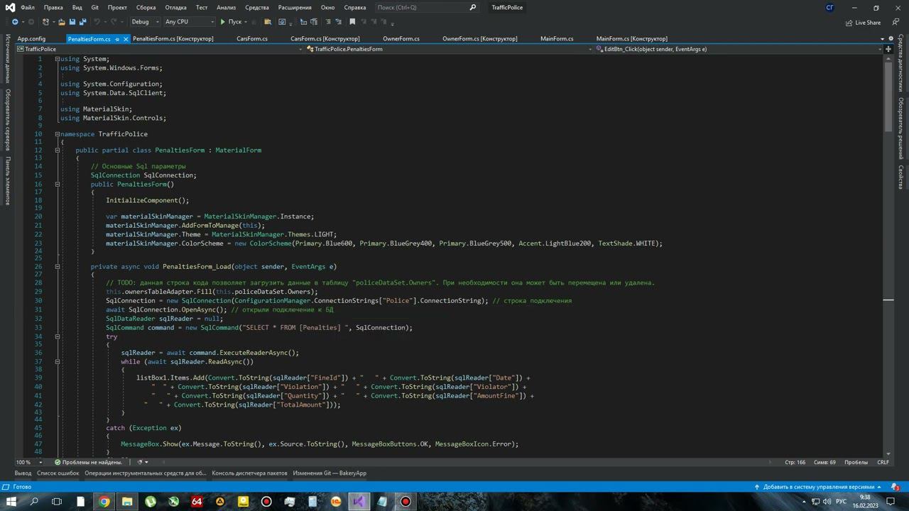This screenshot has width=909, height=511.
Task: Open the EditBtn_Click member dropdown
Action: (x=738, y=49)
